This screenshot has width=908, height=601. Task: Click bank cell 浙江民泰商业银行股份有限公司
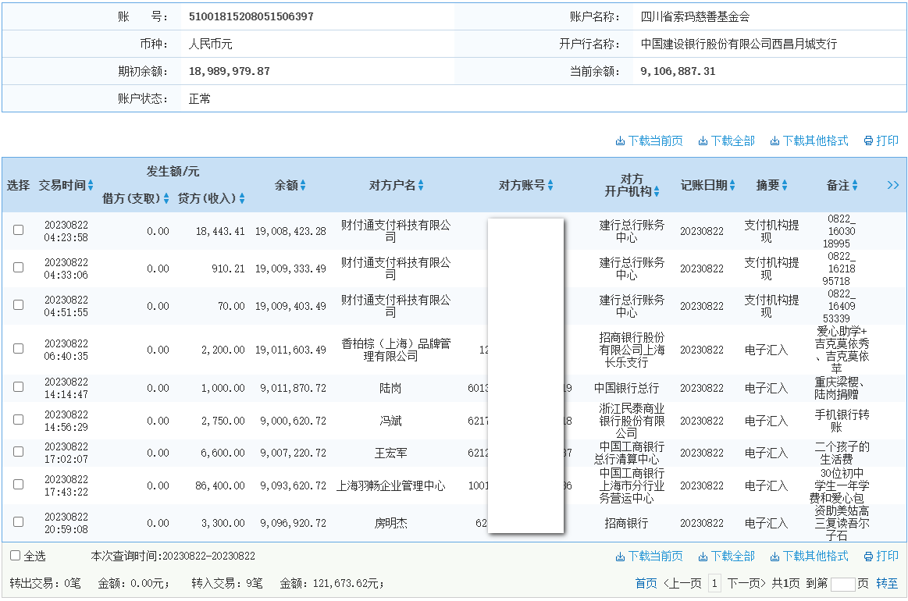click(x=632, y=421)
